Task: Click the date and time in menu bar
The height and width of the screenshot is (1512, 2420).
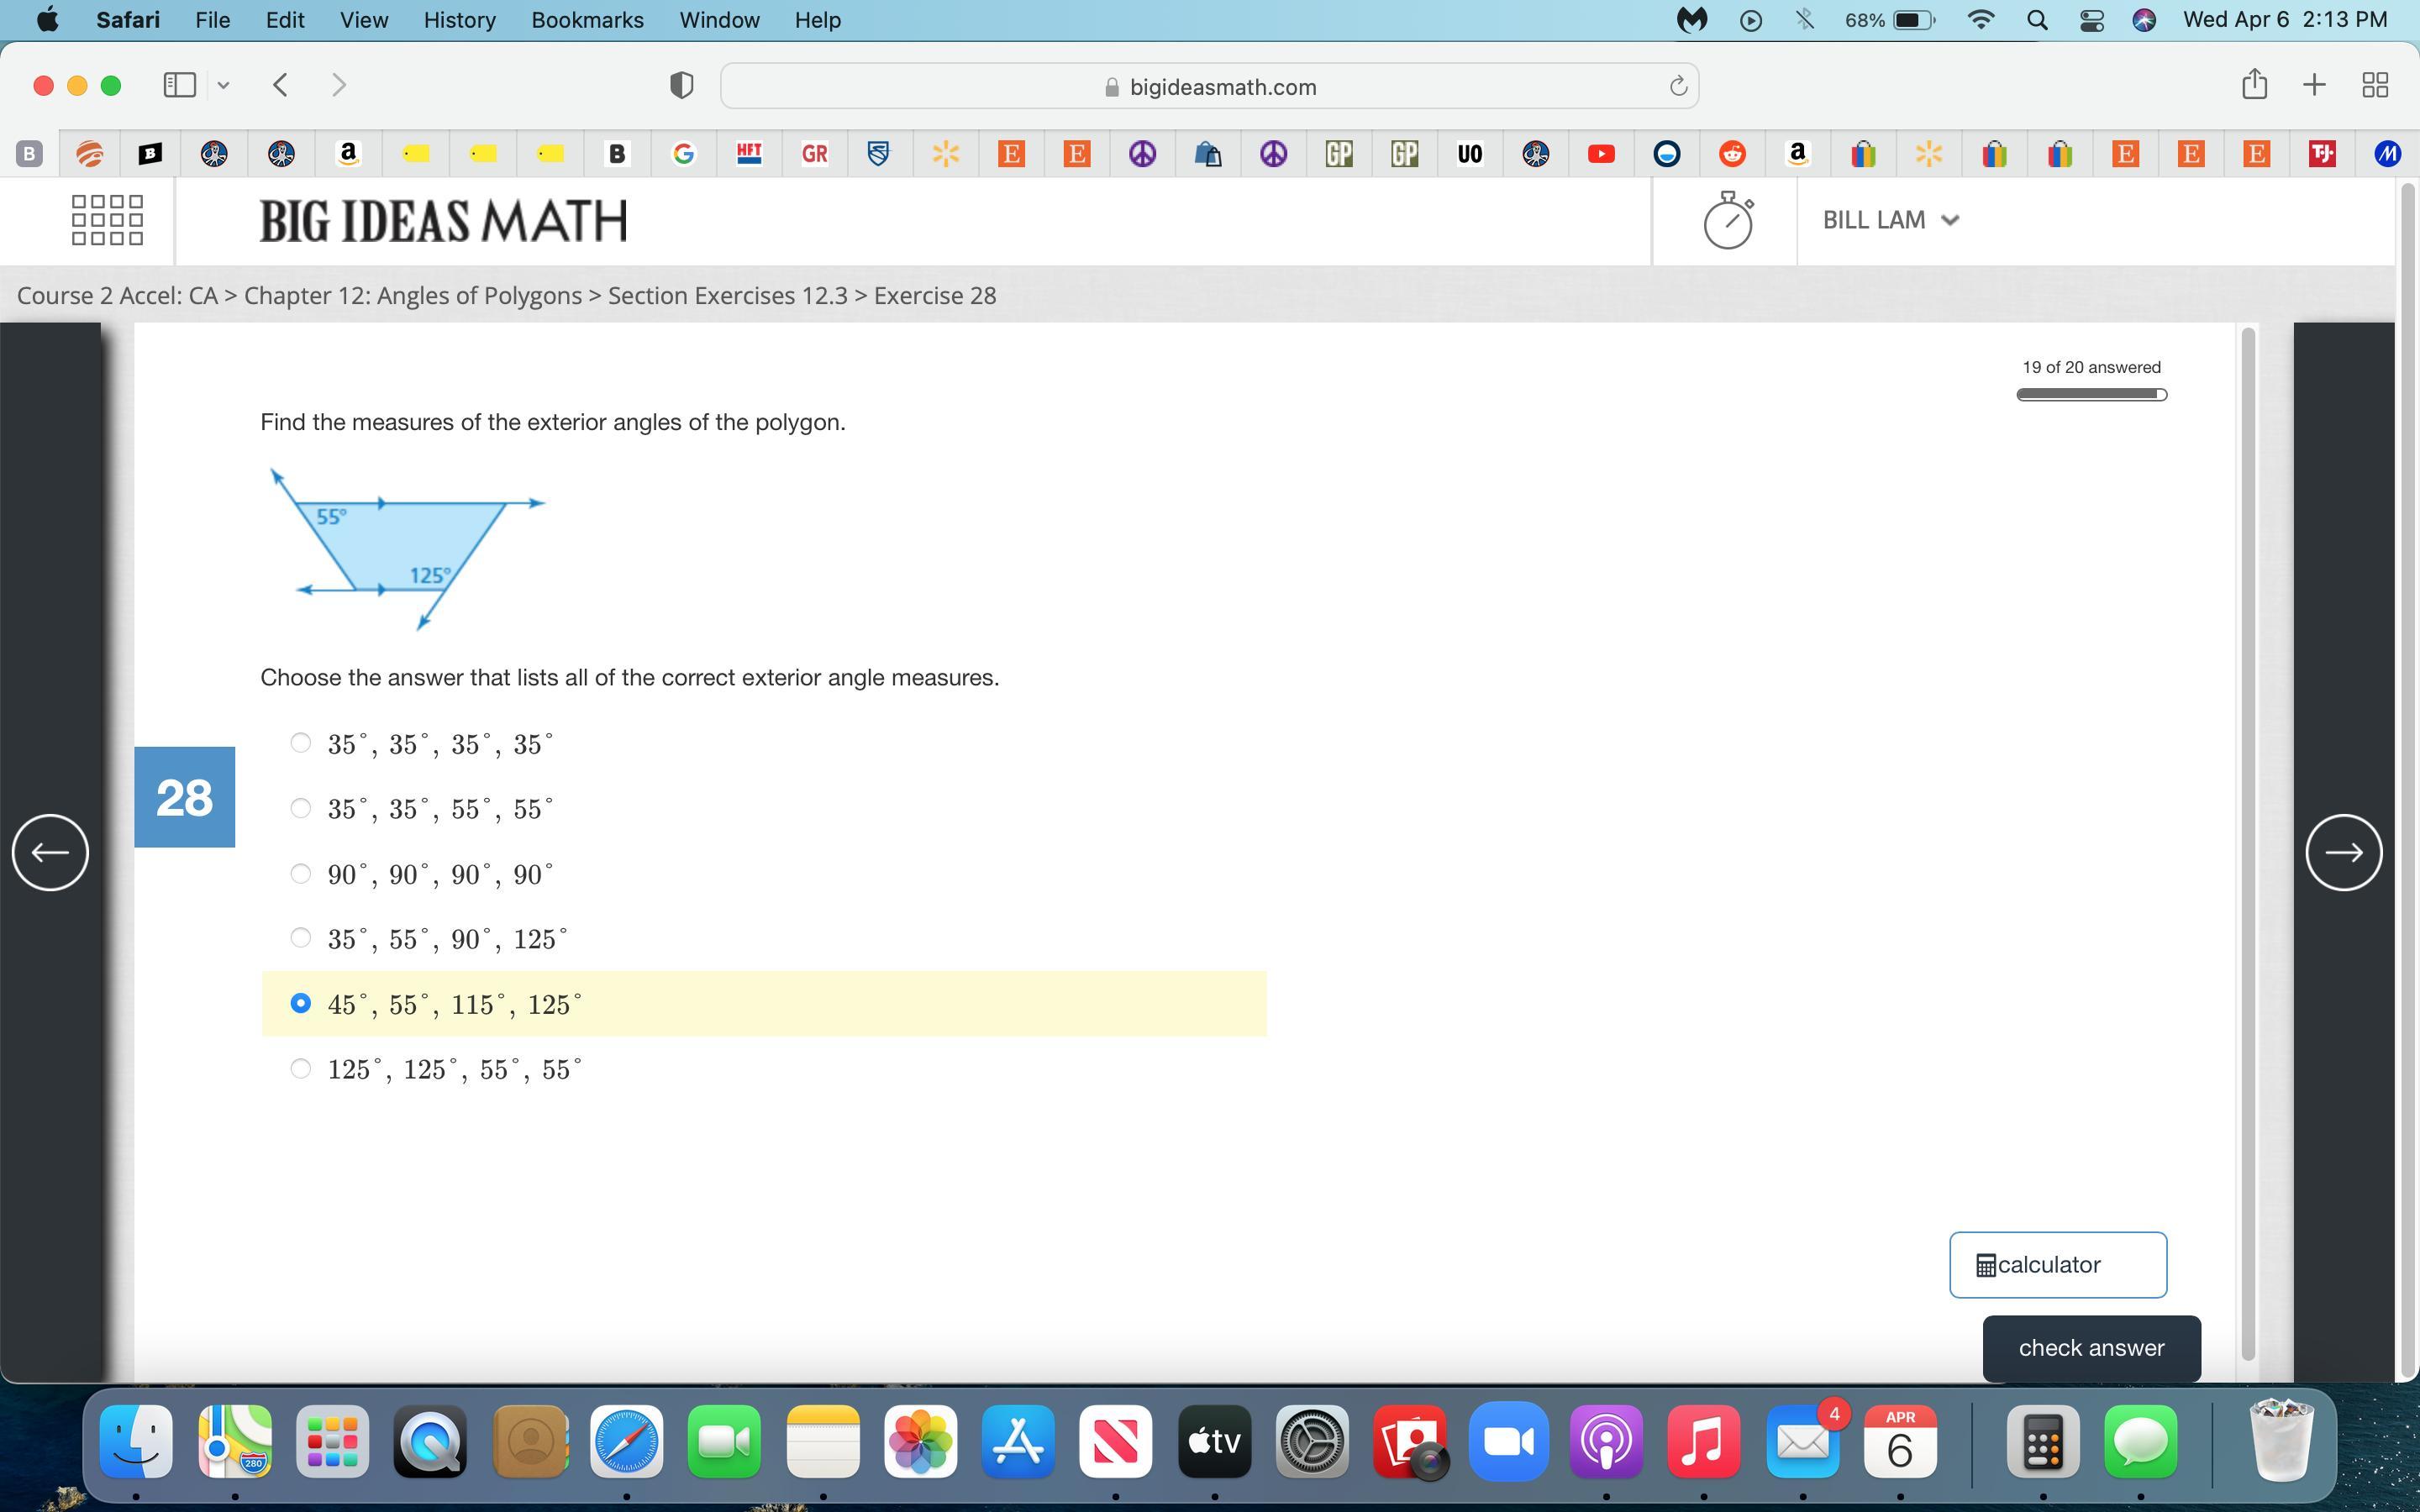Action: click(x=2285, y=20)
